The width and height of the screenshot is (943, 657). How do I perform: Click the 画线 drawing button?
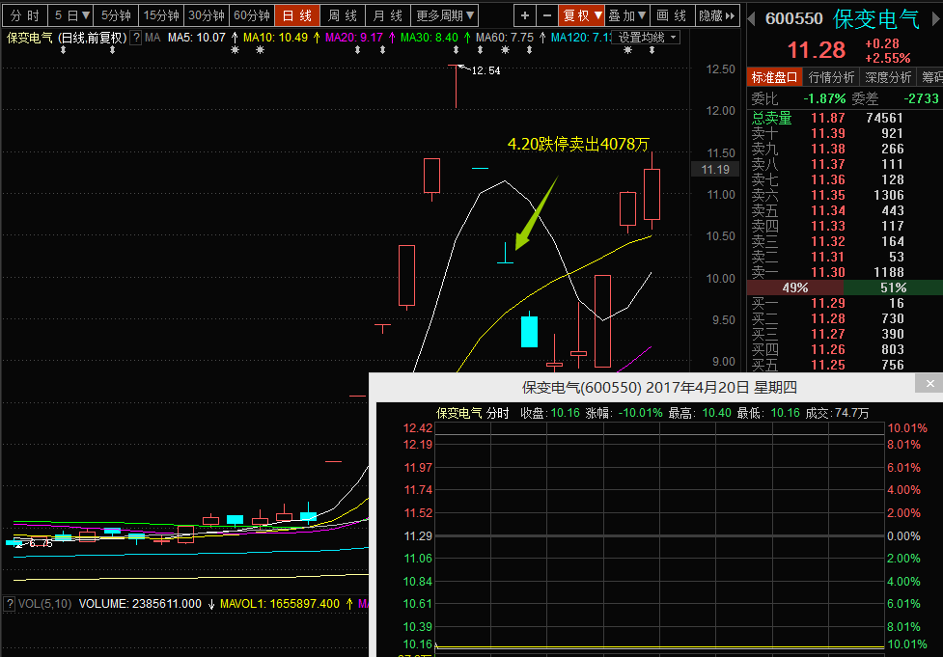pos(671,15)
